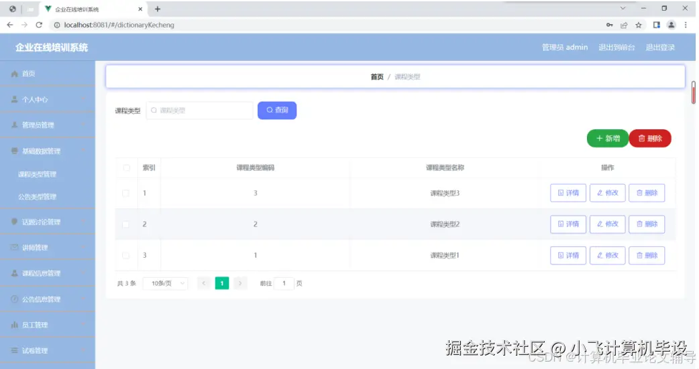This screenshot has height=369, width=699.
Task: Click the envelope icon beside 讲师管理
Action: point(14,247)
